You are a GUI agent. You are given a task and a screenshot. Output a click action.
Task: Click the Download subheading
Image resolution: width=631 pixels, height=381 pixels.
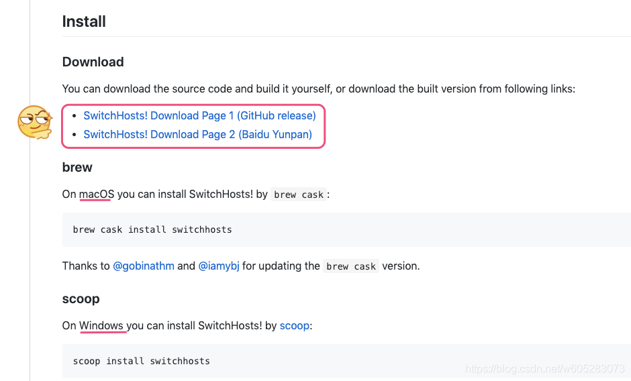(x=93, y=62)
